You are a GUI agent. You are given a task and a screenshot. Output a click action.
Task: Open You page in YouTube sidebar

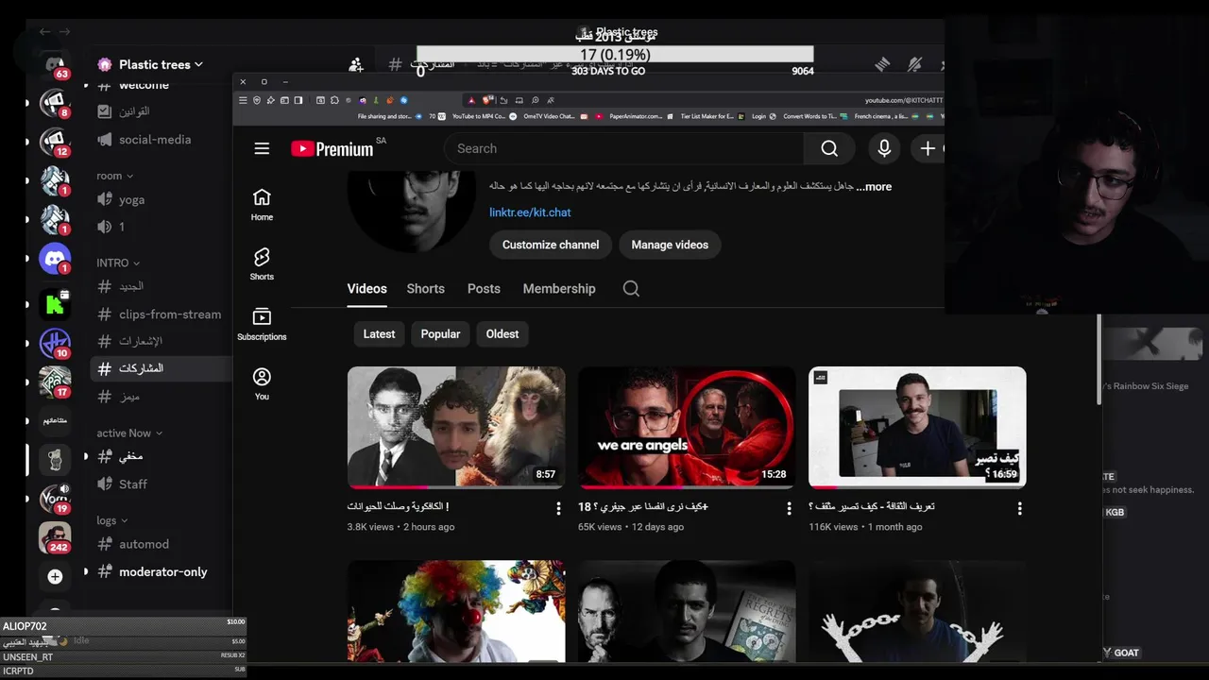pyautogui.click(x=262, y=383)
